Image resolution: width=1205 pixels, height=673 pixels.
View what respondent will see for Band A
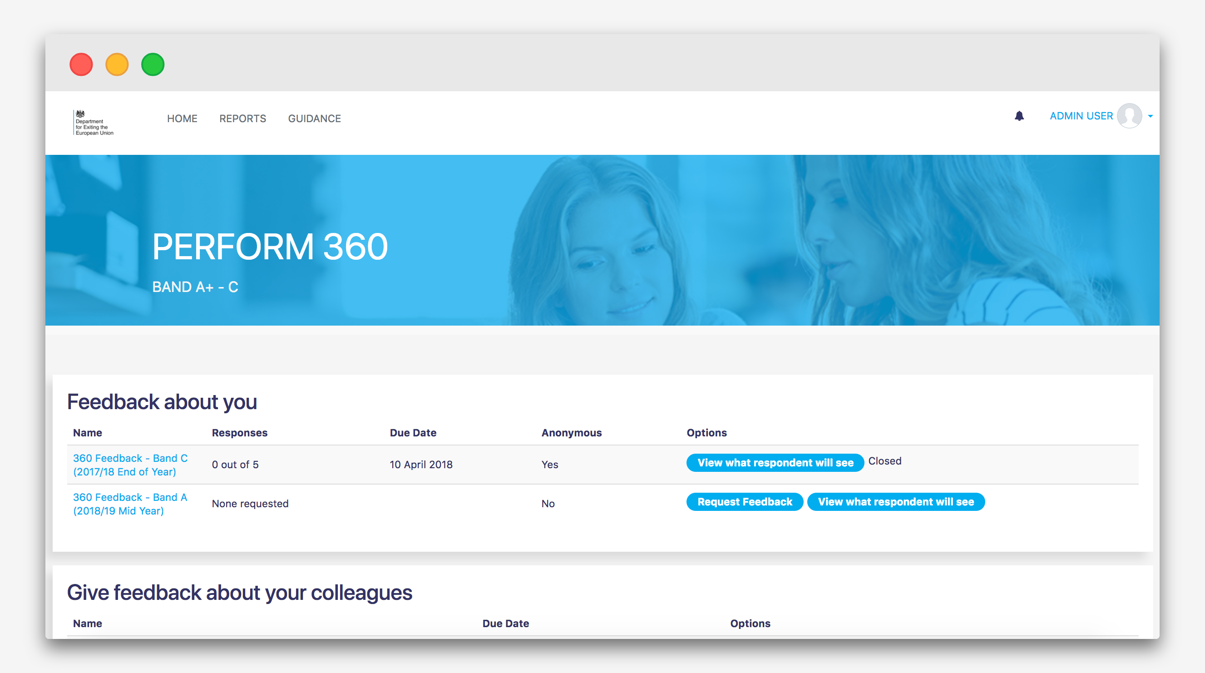click(895, 502)
